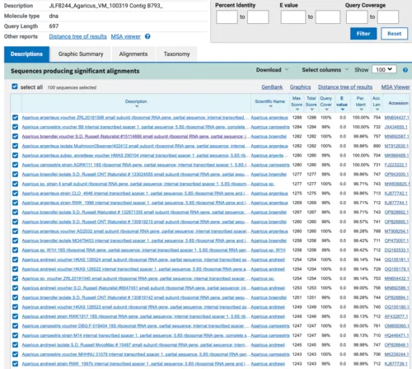Image resolution: width=412 pixels, height=369 pixels.
Task: Click the blue Filter button
Action: (x=363, y=34)
